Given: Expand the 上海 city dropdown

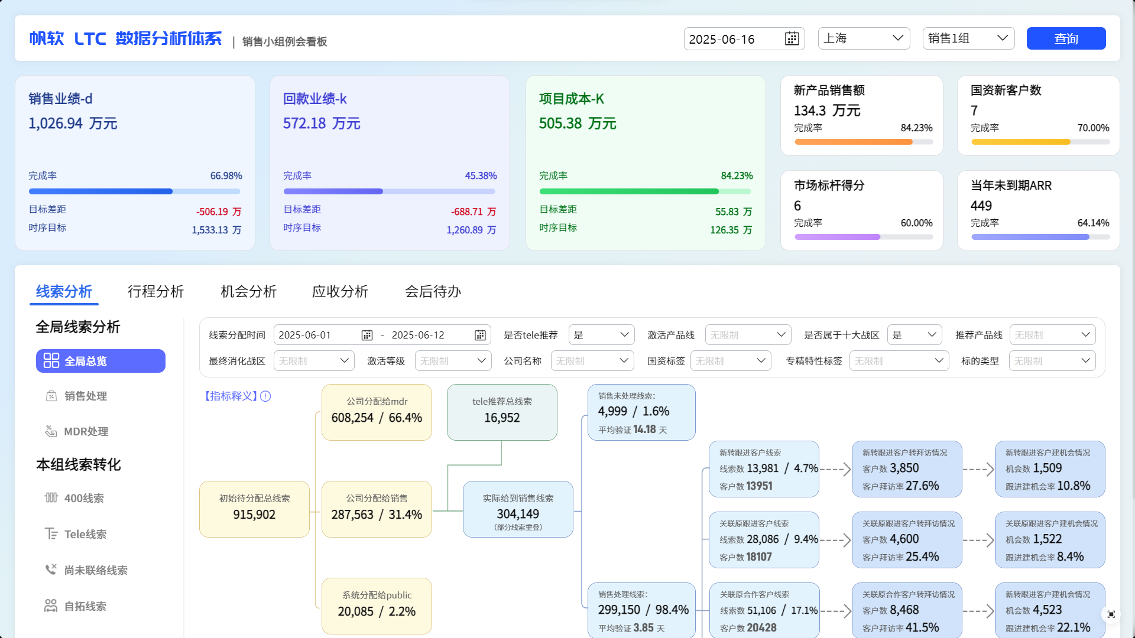Looking at the screenshot, I should point(864,38).
